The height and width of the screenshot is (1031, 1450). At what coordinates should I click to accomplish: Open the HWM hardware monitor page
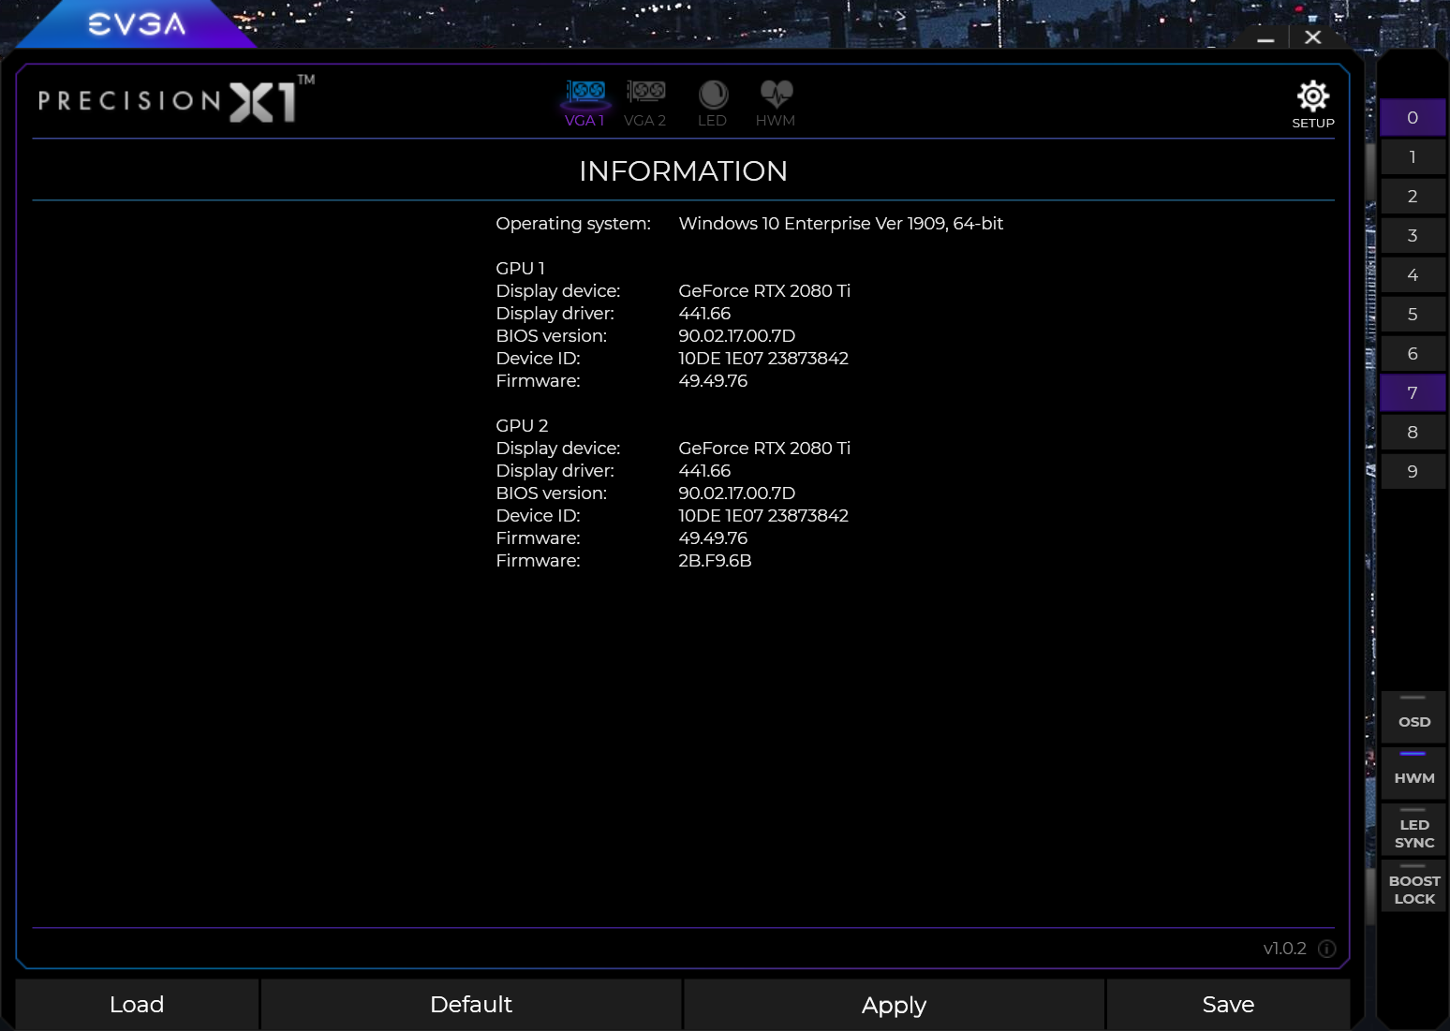coord(776,103)
